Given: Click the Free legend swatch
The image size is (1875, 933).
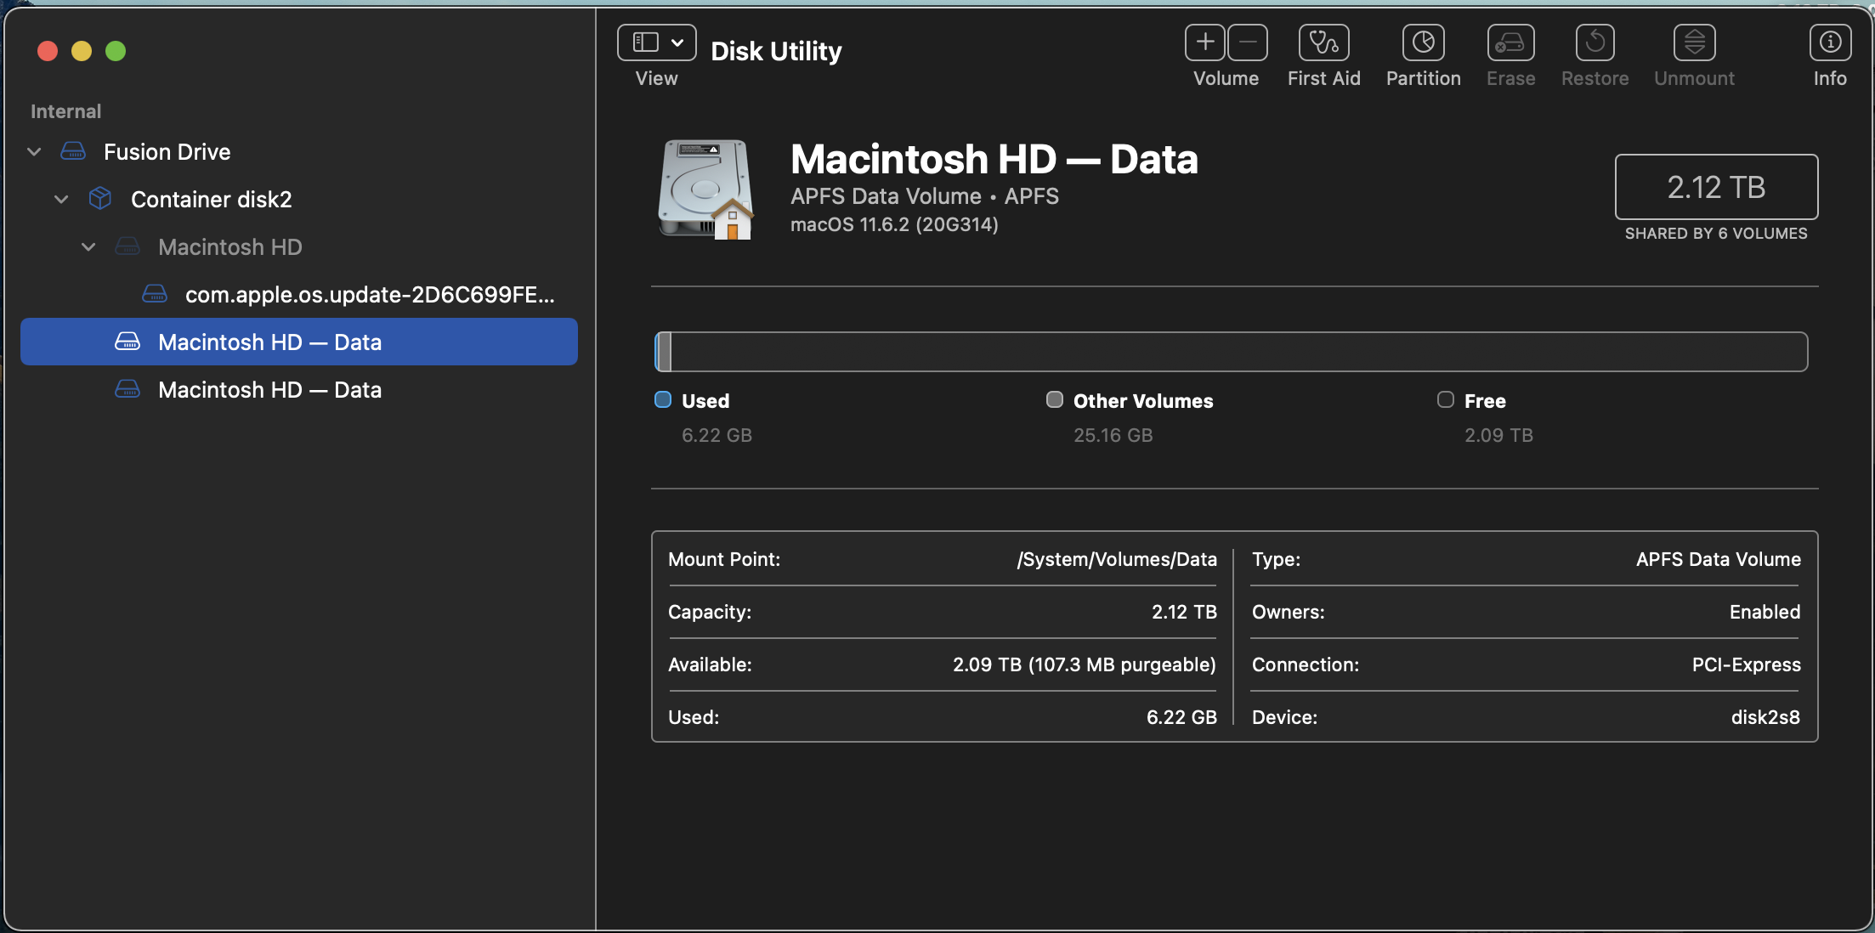Looking at the screenshot, I should [1445, 400].
